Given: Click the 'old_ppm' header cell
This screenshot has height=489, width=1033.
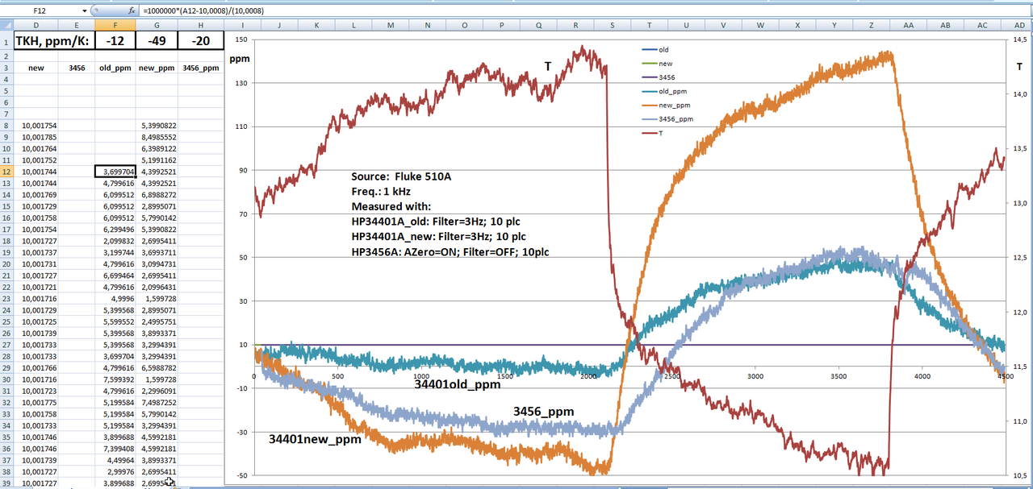Looking at the screenshot, I should pos(115,68).
